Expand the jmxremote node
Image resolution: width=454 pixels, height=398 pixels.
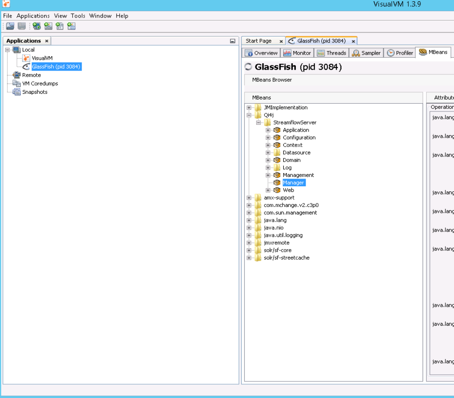[249, 243]
